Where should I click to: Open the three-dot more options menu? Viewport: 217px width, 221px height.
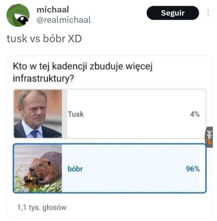pos(208,13)
